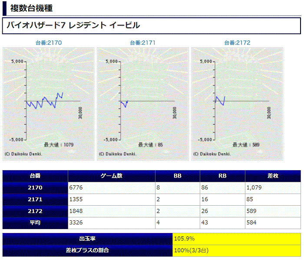Select the 平均 row header
304x262 pixels.
(x=36, y=223)
